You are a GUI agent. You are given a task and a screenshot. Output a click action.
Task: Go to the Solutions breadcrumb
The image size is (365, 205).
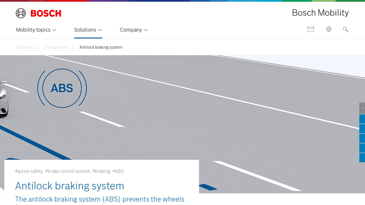(25, 47)
